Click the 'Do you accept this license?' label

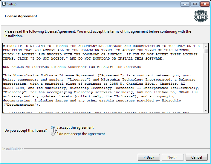[26, 131]
